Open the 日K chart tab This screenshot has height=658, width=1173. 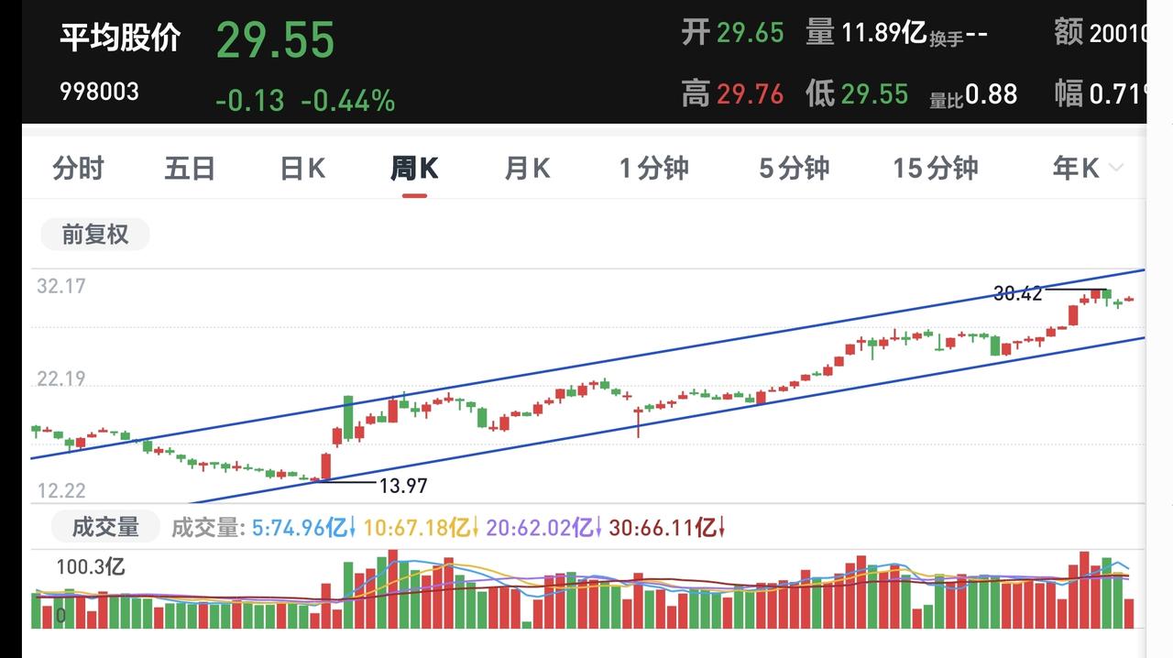302,169
